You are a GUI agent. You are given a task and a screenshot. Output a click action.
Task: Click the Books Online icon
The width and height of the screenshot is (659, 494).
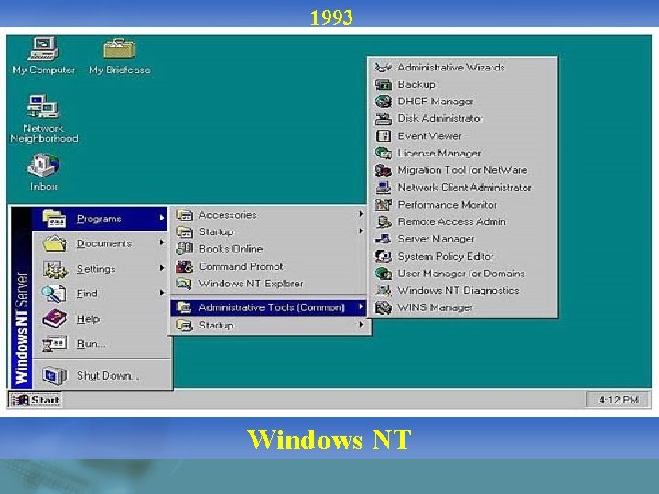184,249
